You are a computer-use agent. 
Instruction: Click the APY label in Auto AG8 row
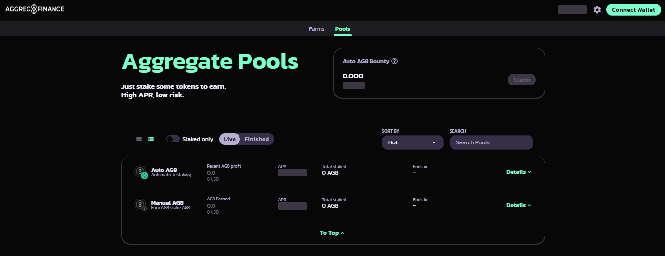(282, 167)
